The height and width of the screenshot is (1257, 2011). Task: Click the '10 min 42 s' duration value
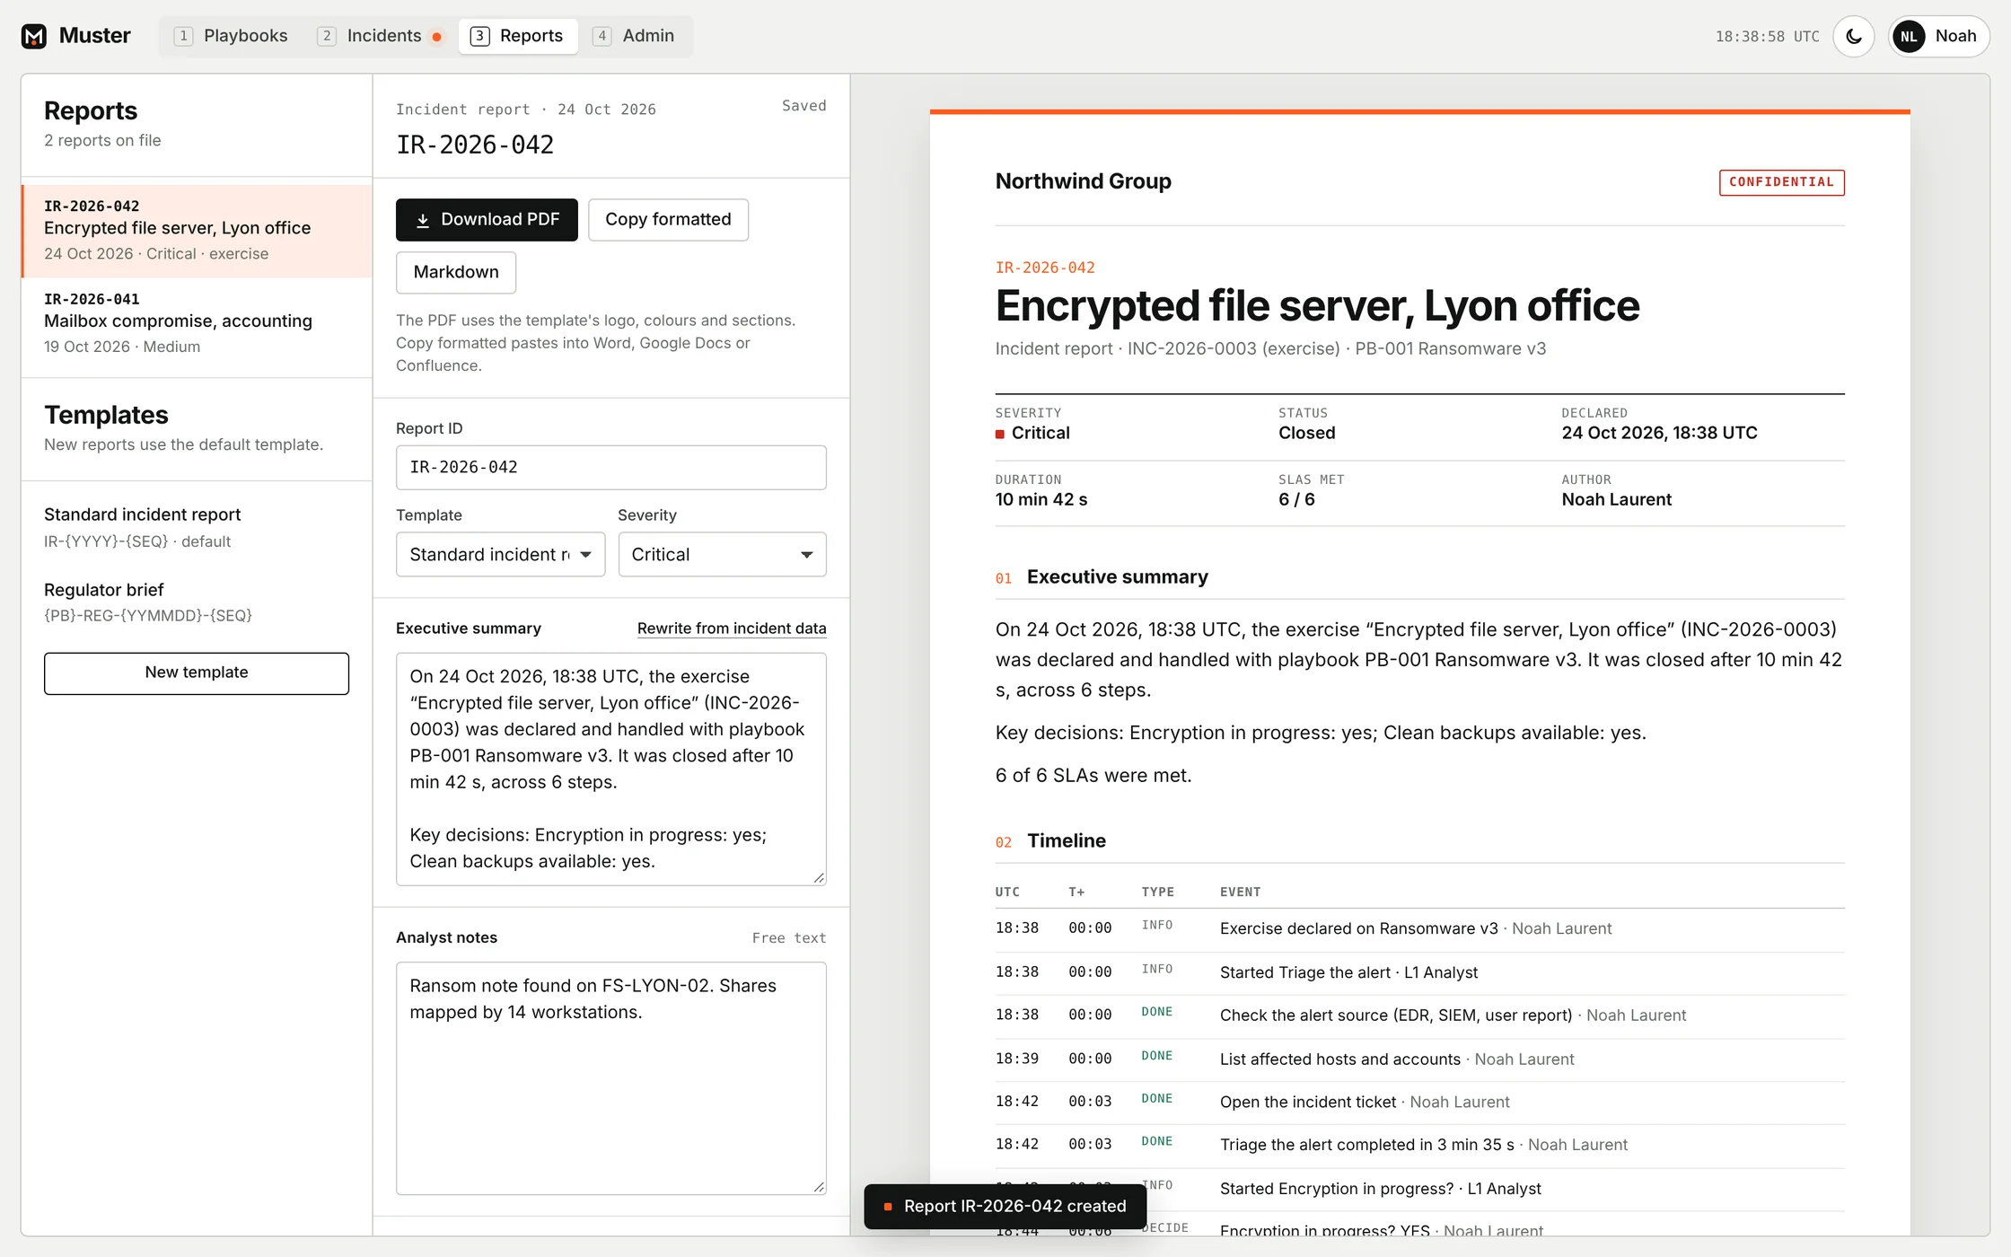[1041, 500]
